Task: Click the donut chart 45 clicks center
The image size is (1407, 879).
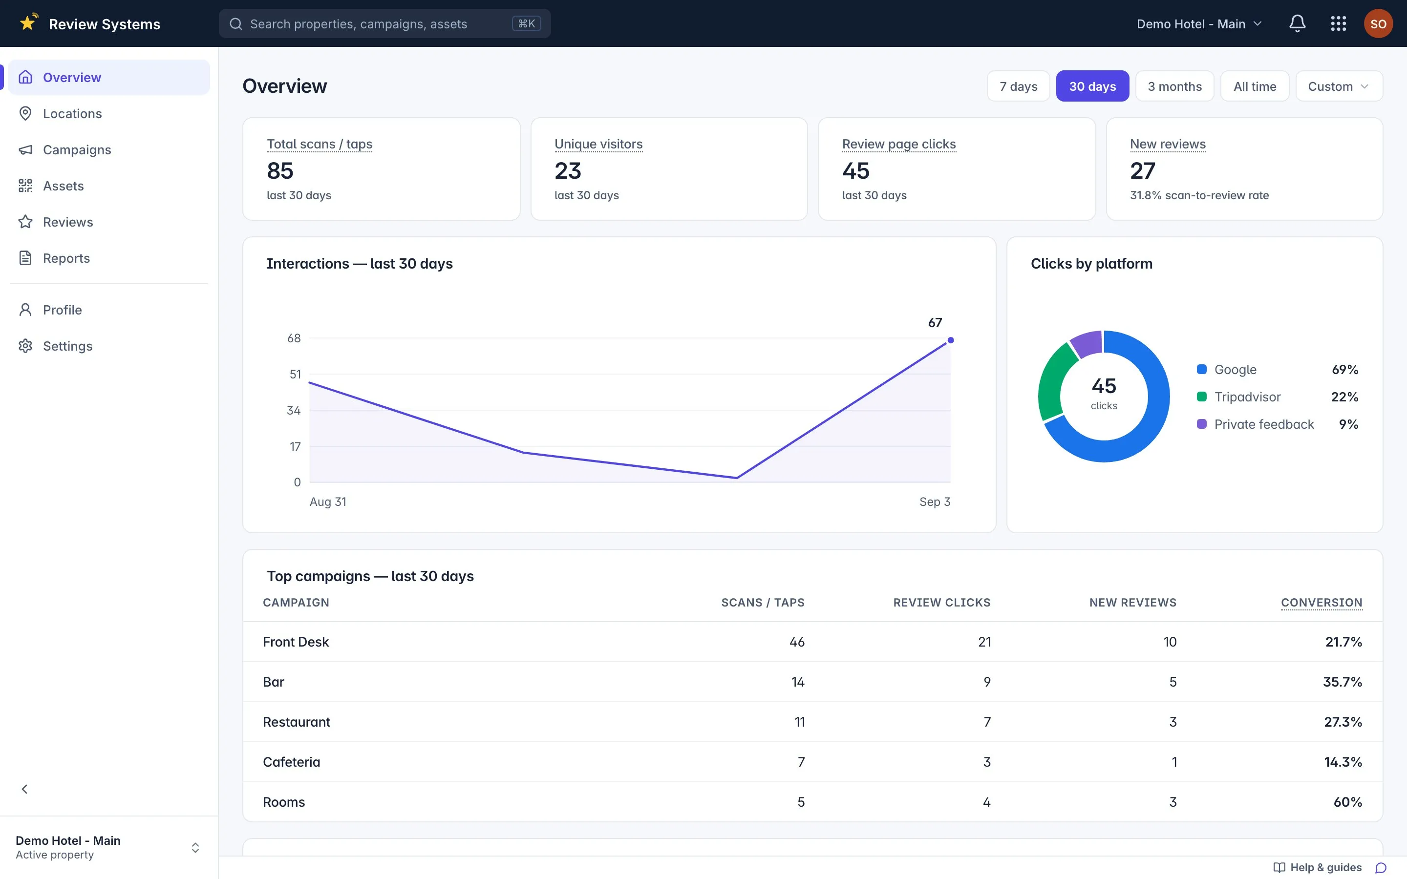Action: pyautogui.click(x=1104, y=394)
